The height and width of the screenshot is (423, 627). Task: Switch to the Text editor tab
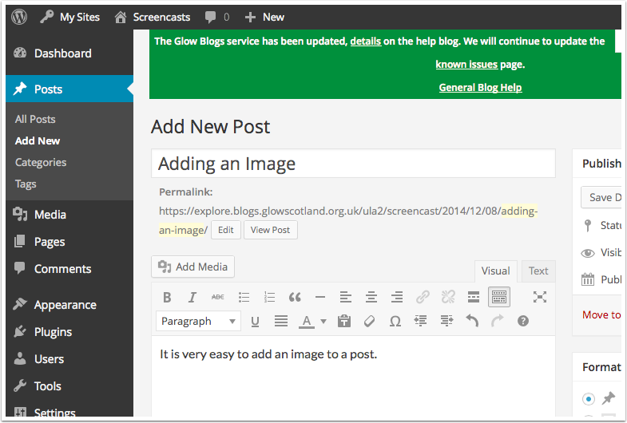pyautogui.click(x=538, y=271)
